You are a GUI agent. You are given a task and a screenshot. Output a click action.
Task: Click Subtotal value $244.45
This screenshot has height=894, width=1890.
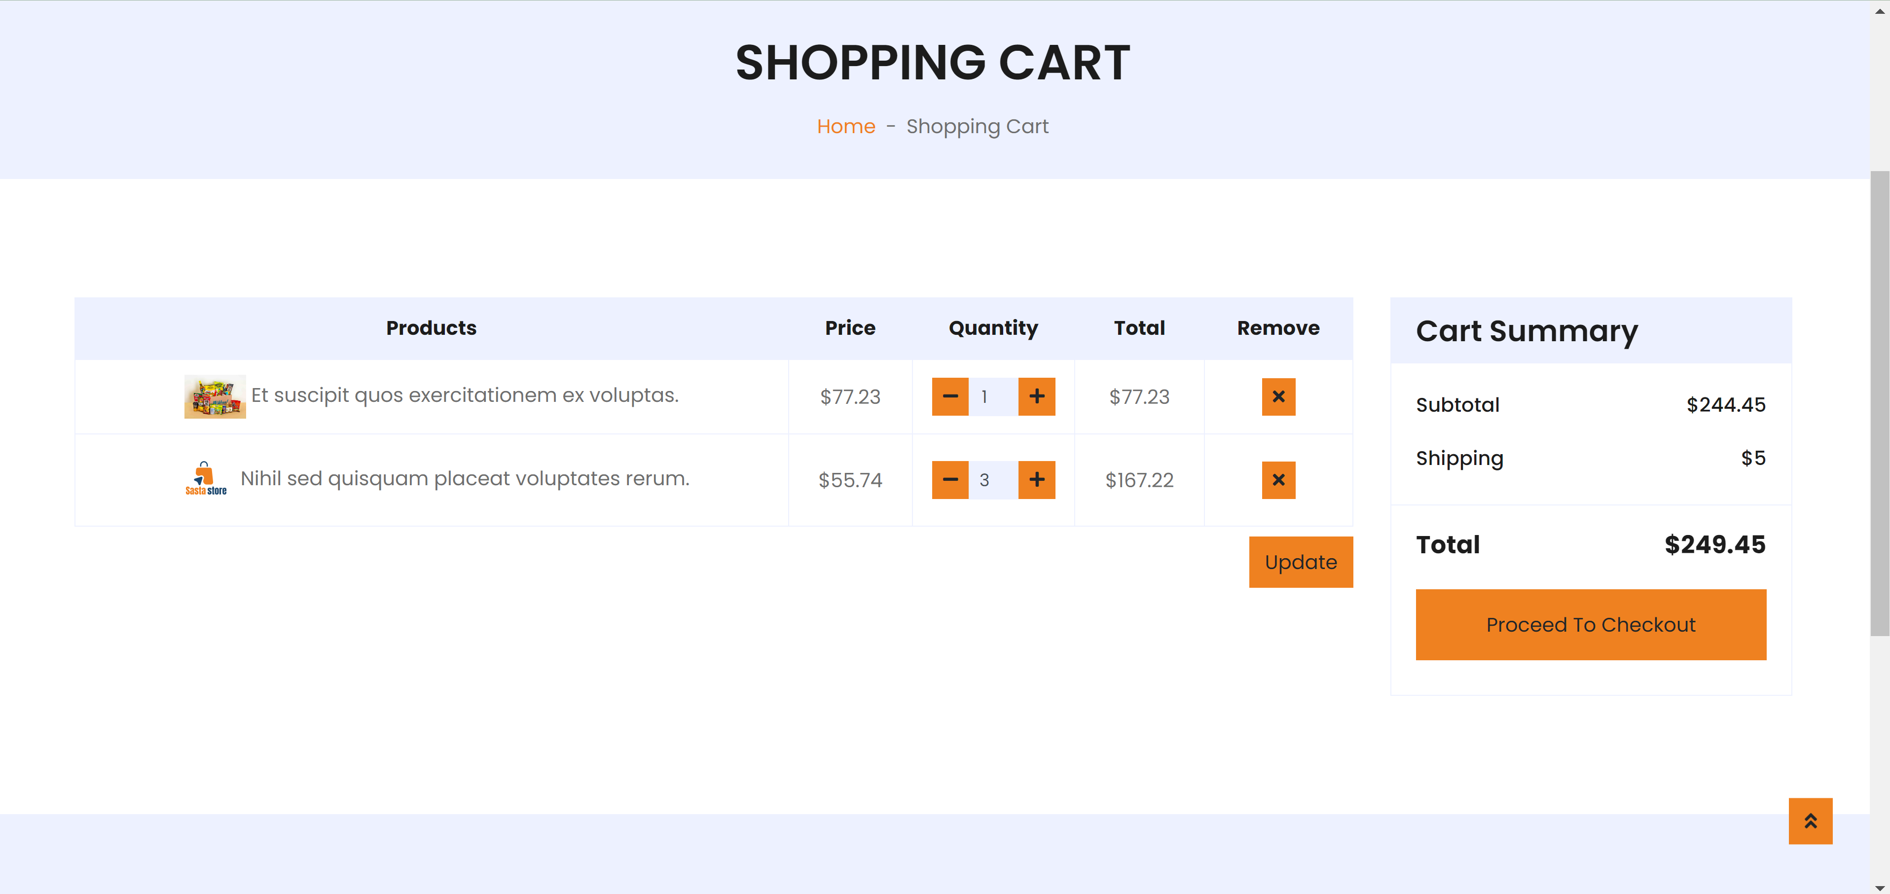tap(1726, 405)
